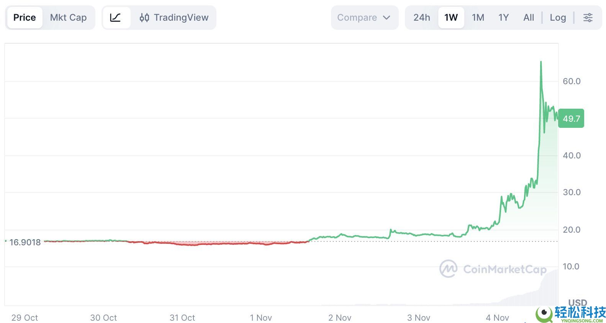Select the 1Y timeframe button
This screenshot has width=606, height=323.
pos(503,17)
